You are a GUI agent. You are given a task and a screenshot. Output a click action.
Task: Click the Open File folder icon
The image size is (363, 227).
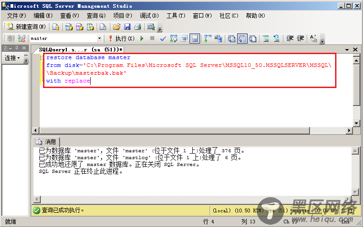click(117, 27)
